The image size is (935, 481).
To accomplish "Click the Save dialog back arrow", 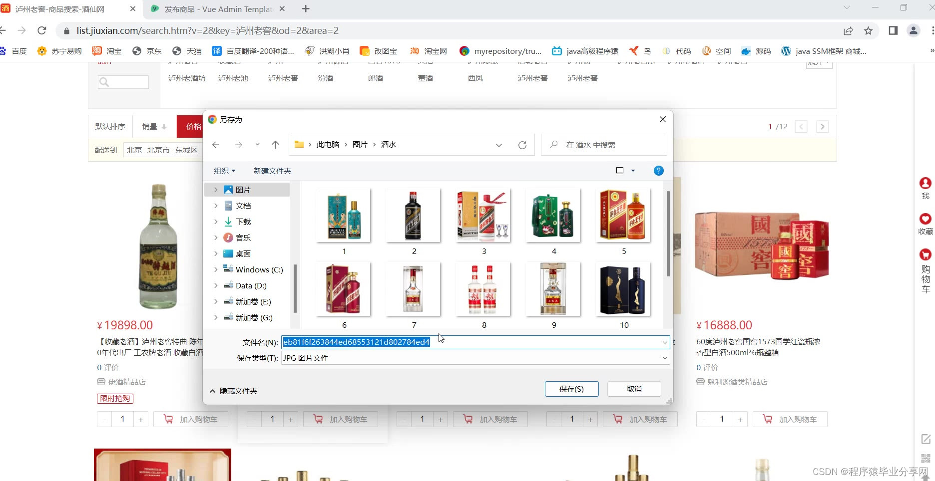I will tap(216, 145).
